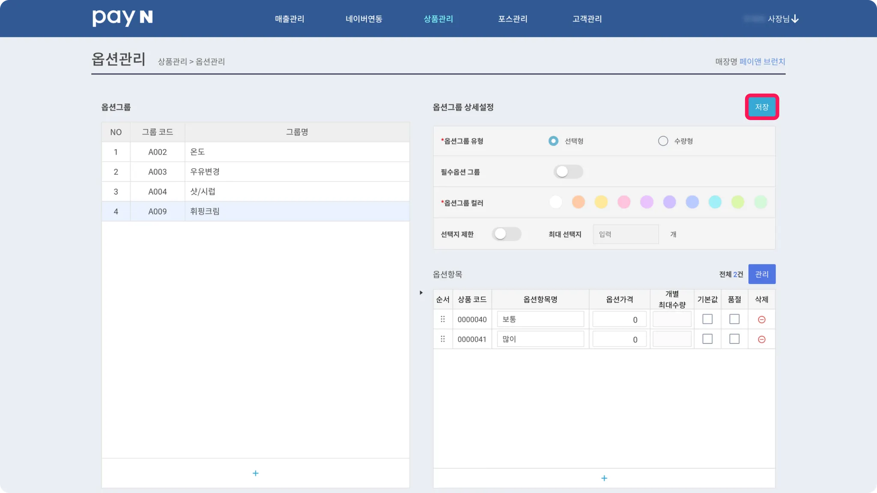The image size is (877, 493).
Task: Check 품절 box for 많이 row
Action: tap(734, 339)
